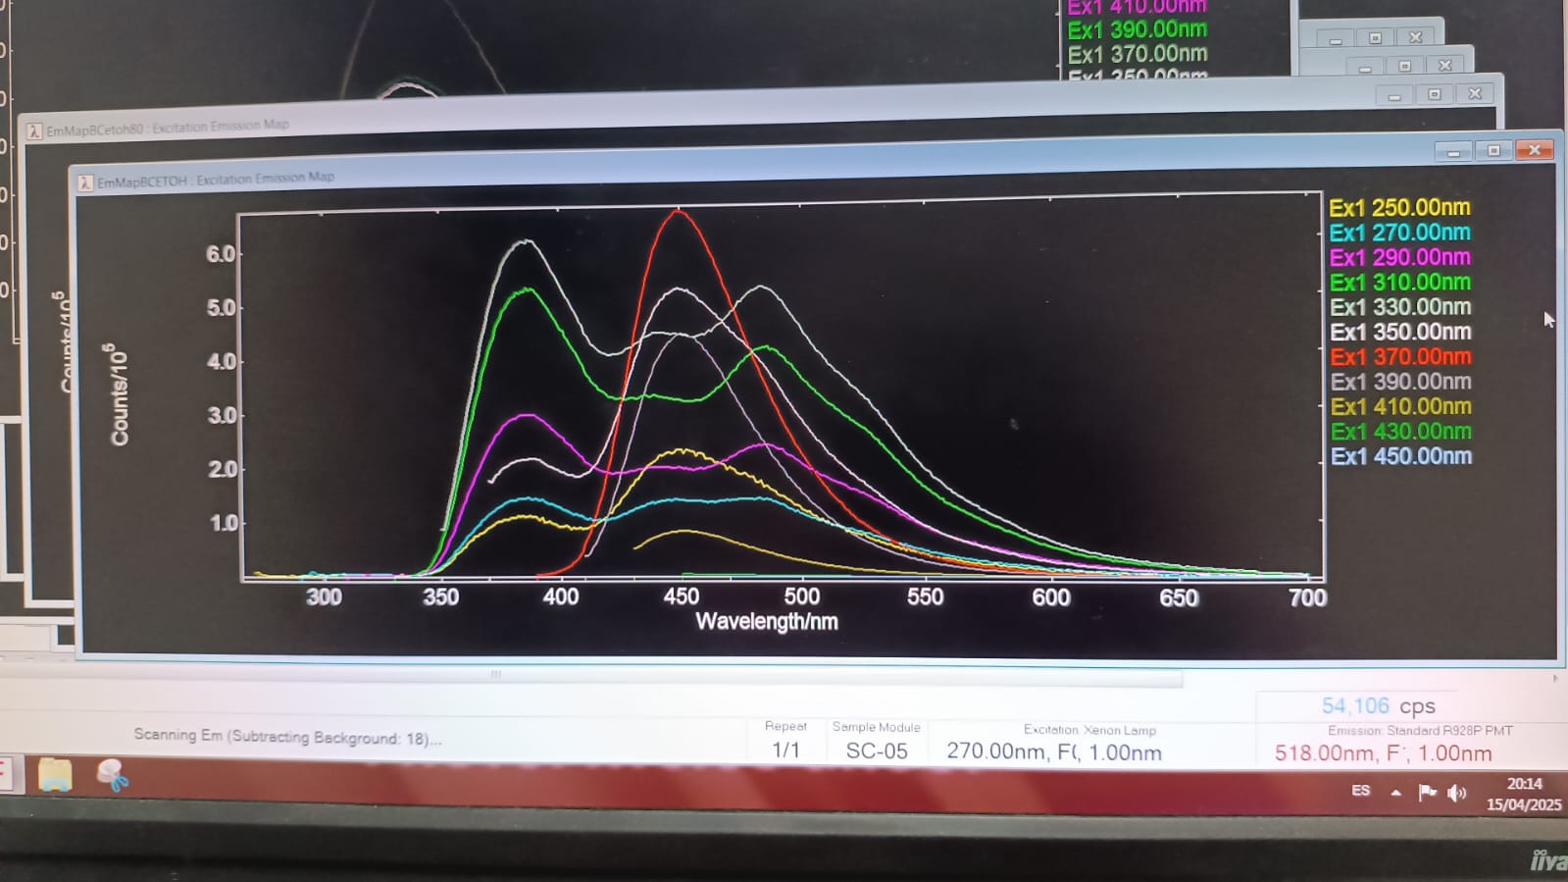Screen dimensions: 1568x882
Task: Click the Repeat 1/1 status value
Action: [x=785, y=751]
